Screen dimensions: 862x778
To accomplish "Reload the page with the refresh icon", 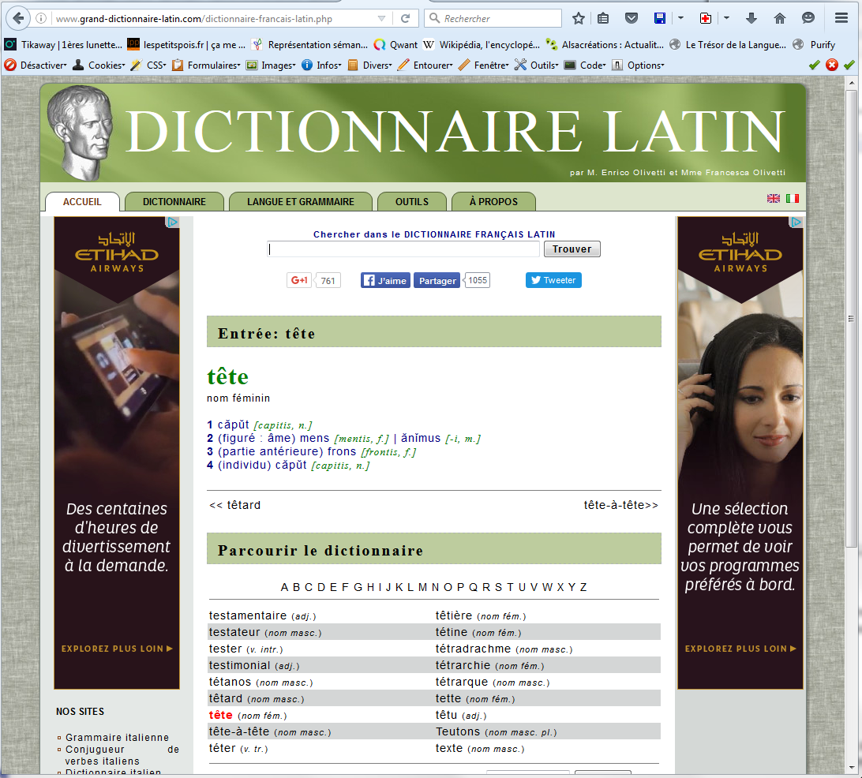I will [405, 18].
